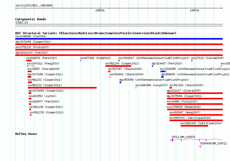
Task: Click the nsv821552 (Ju2010) variant label
Action: click(x=42, y=96)
